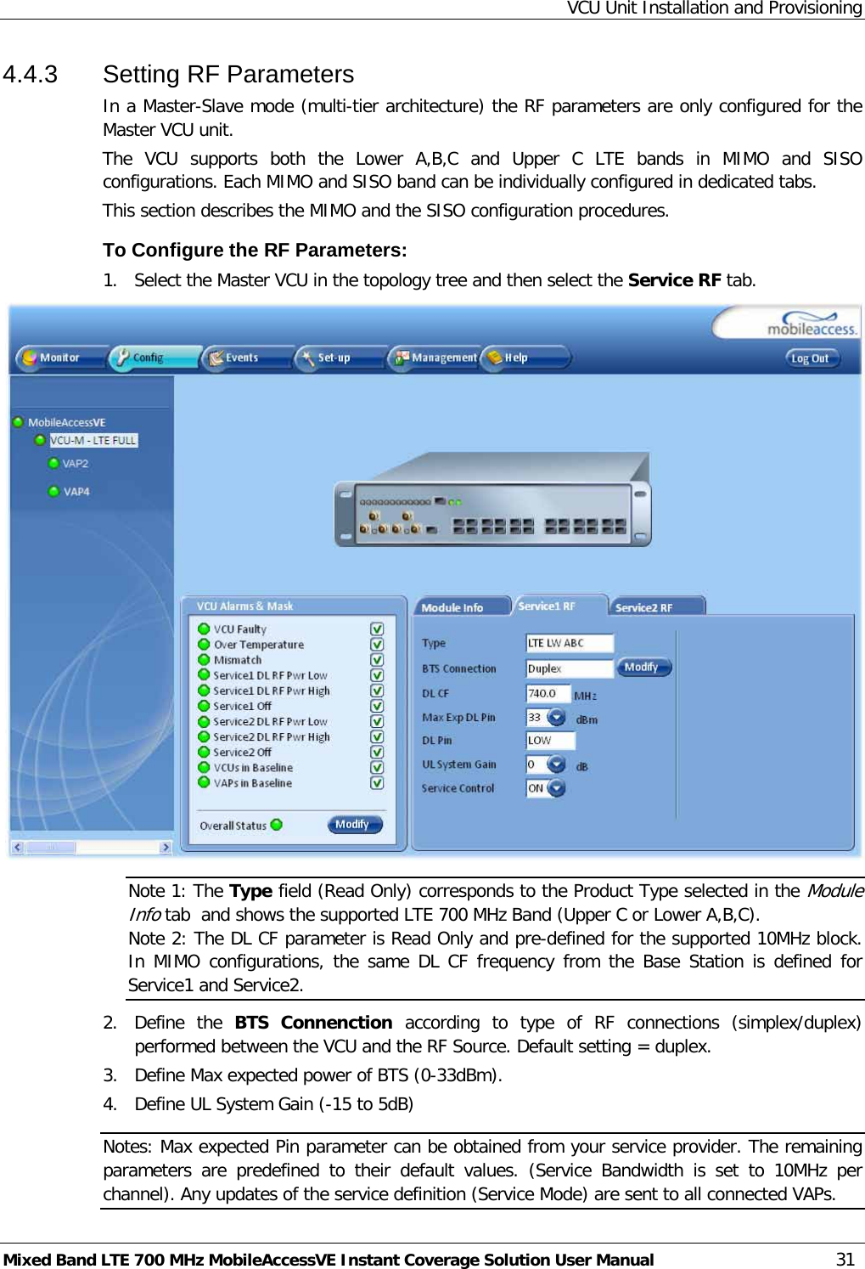The width and height of the screenshot is (865, 1269).
Task: Click Over Temperature green alarm indicator
Action: coord(204,644)
